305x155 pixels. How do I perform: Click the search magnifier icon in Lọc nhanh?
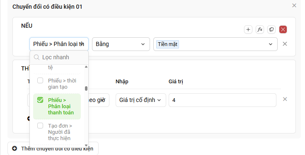[x=36, y=57]
